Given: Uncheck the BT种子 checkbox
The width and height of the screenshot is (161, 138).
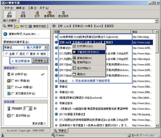Looking at the screenshot, I should click(13, 74).
